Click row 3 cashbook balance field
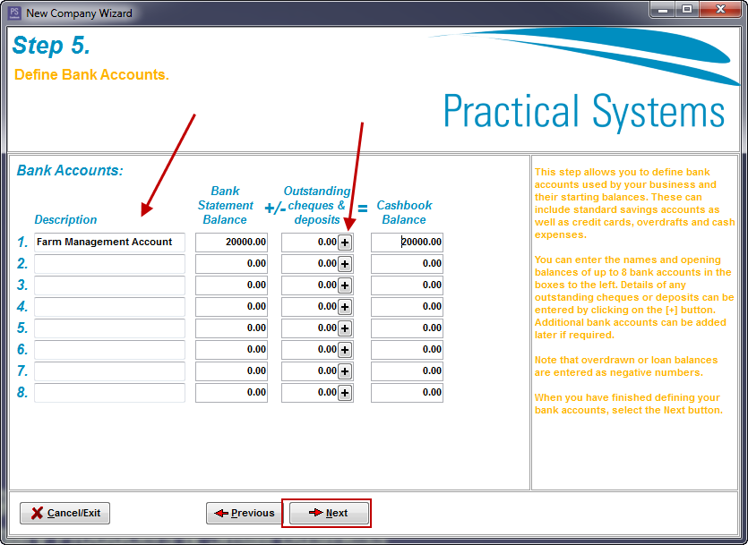The height and width of the screenshot is (545, 748). point(407,285)
